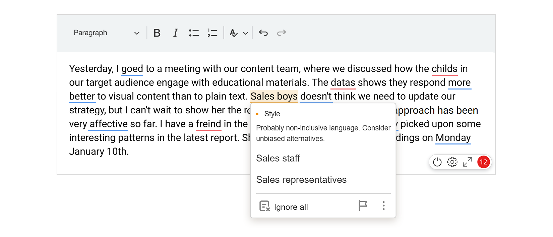This screenshot has height=237, width=553.
Task: Click the underlined word 'more'
Action: coord(459,82)
